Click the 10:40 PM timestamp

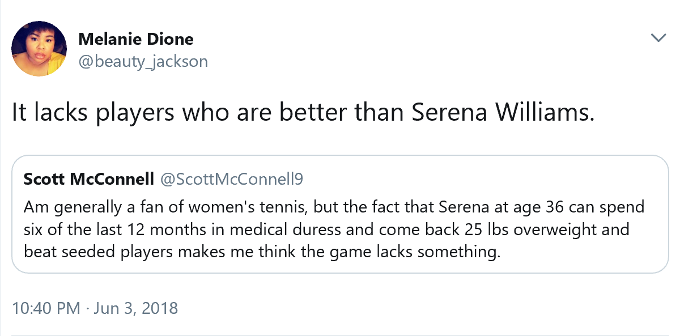point(46,308)
